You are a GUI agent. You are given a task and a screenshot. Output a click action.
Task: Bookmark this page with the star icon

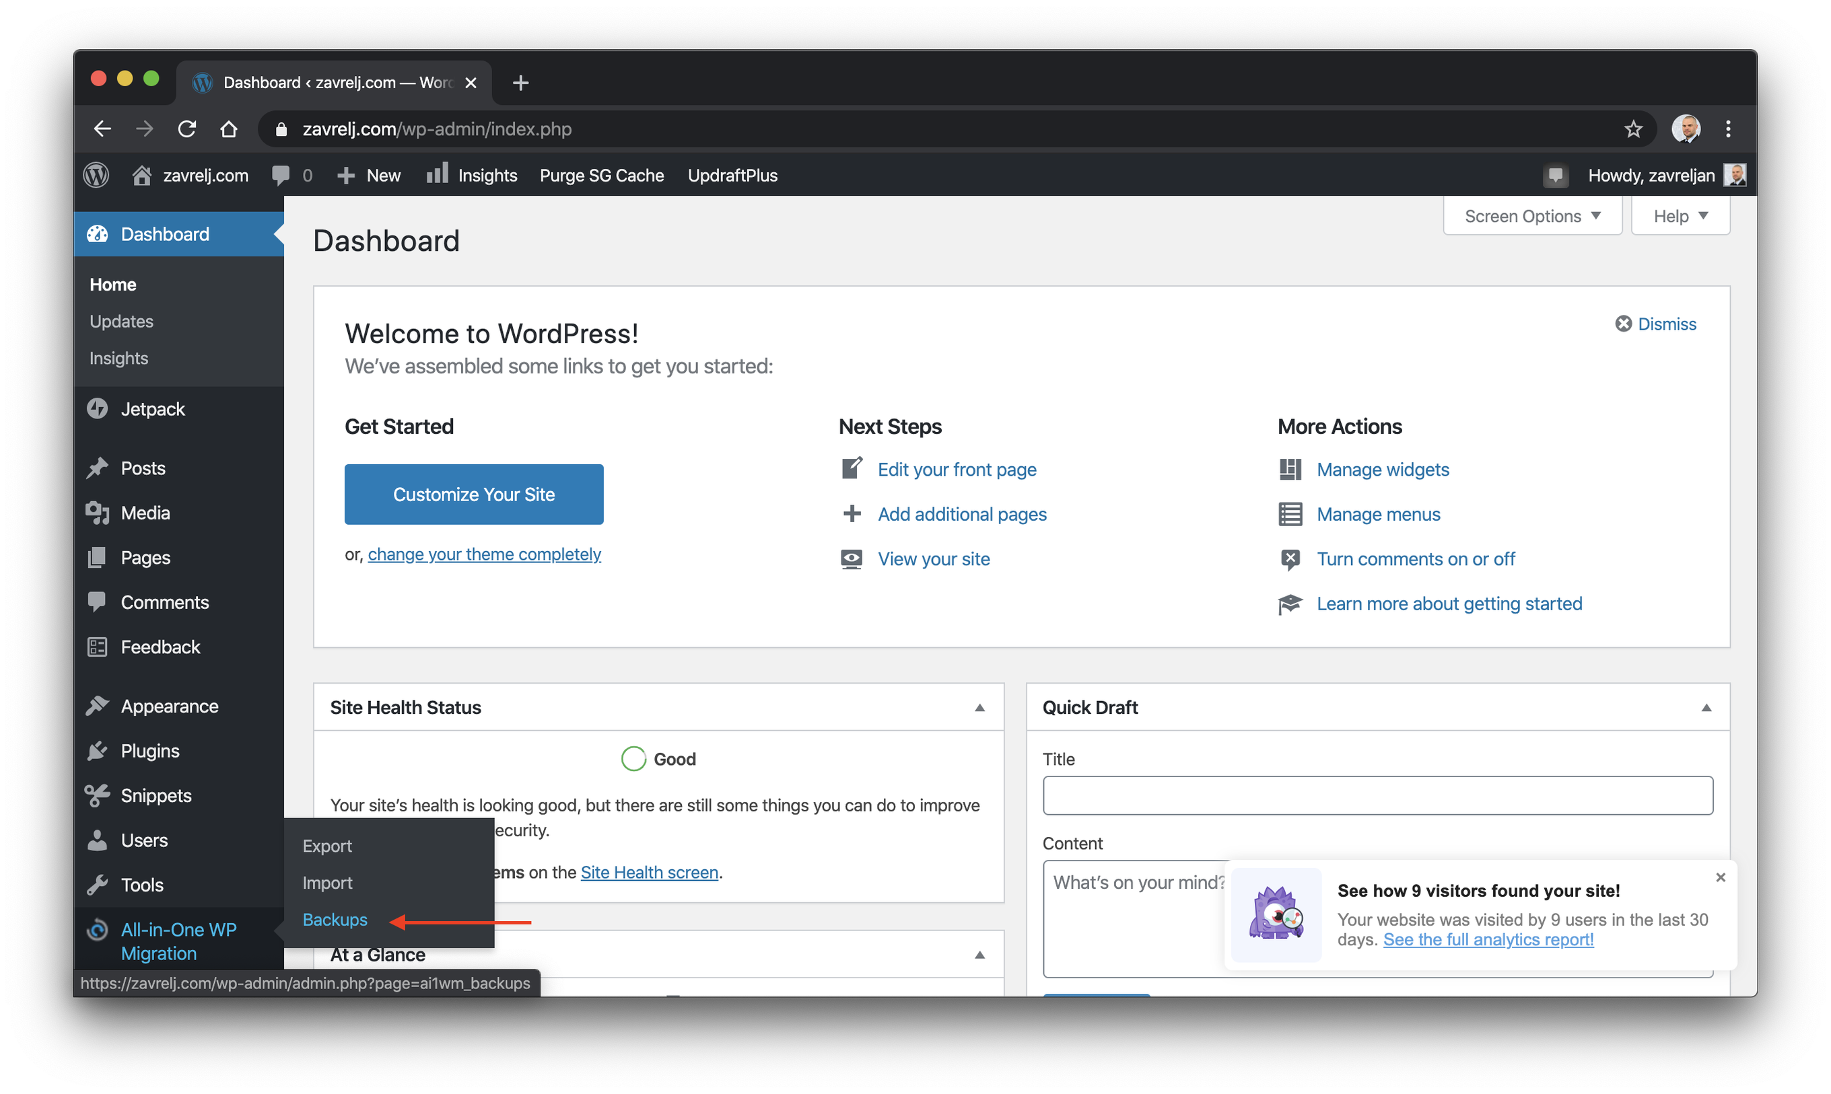click(1633, 129)
